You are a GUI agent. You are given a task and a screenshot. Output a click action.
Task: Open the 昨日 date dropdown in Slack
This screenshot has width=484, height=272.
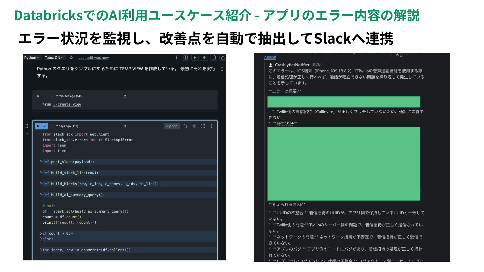point(401,55)
